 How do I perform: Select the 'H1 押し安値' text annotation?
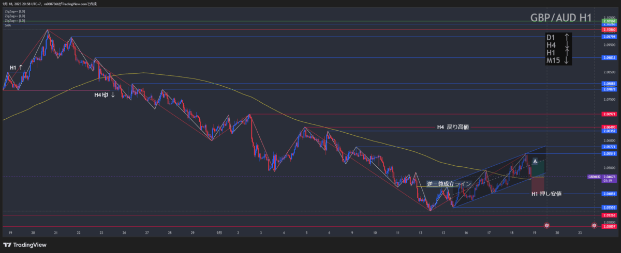546,194
